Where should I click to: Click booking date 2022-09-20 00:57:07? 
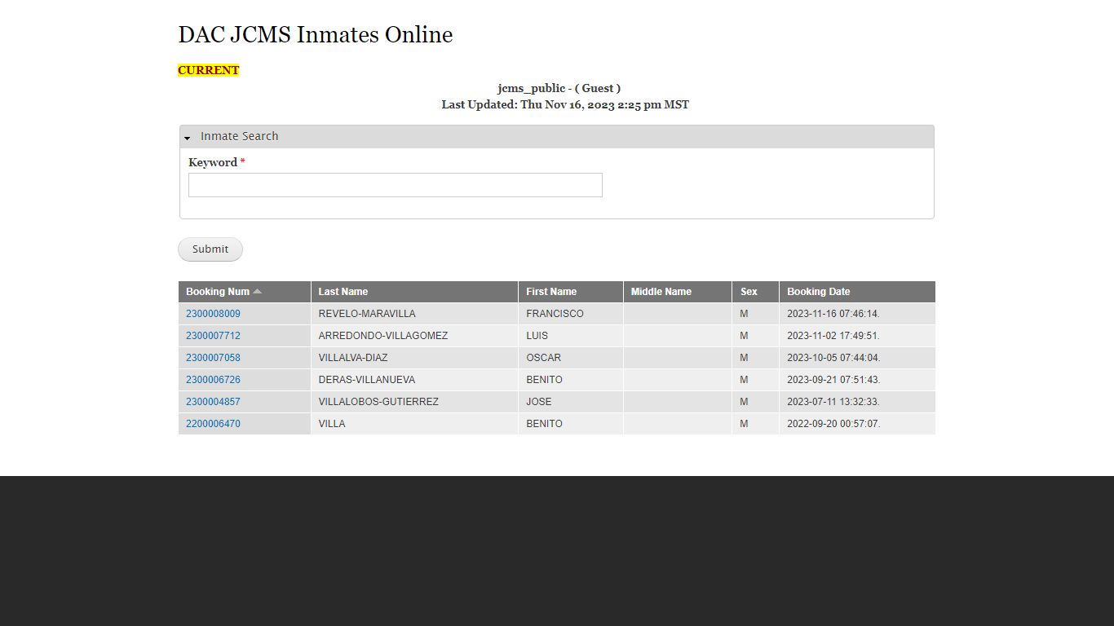pos(833,424)
